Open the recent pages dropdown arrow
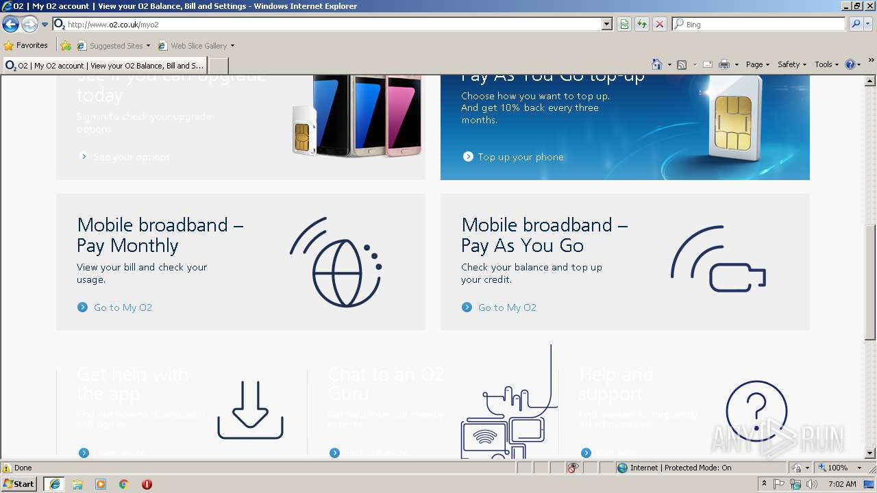 coord(45,25)
